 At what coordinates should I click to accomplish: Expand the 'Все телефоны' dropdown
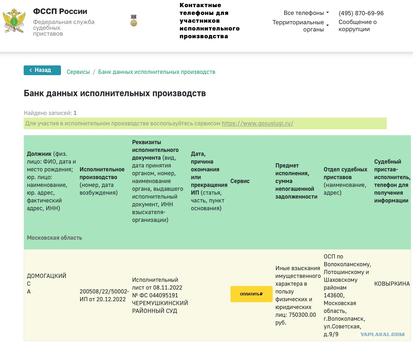306,13
